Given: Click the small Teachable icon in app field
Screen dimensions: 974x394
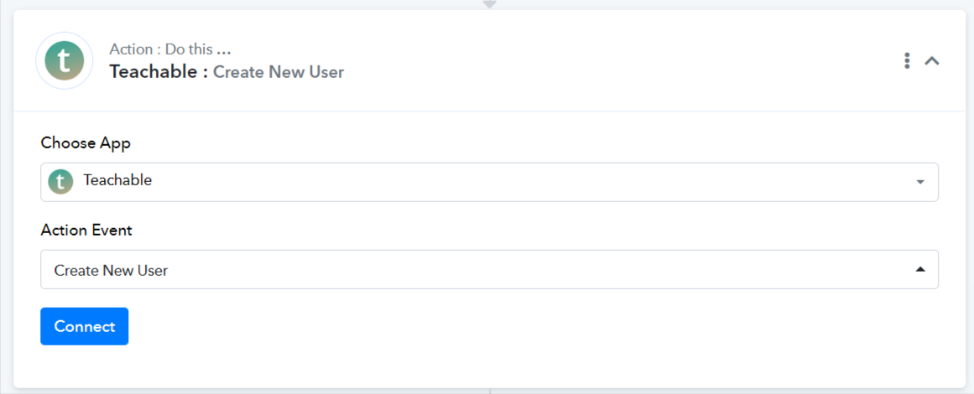Looking at the screenshot, I should coord(60,182).
